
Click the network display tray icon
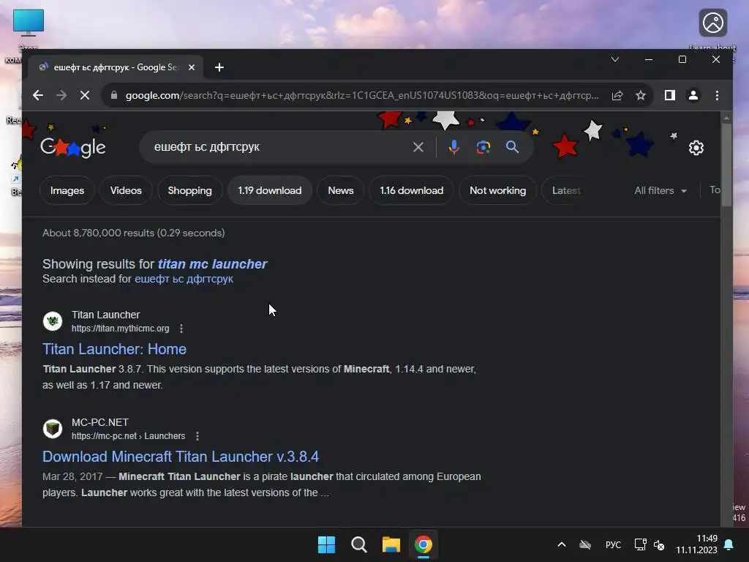[x=640, y=544]
